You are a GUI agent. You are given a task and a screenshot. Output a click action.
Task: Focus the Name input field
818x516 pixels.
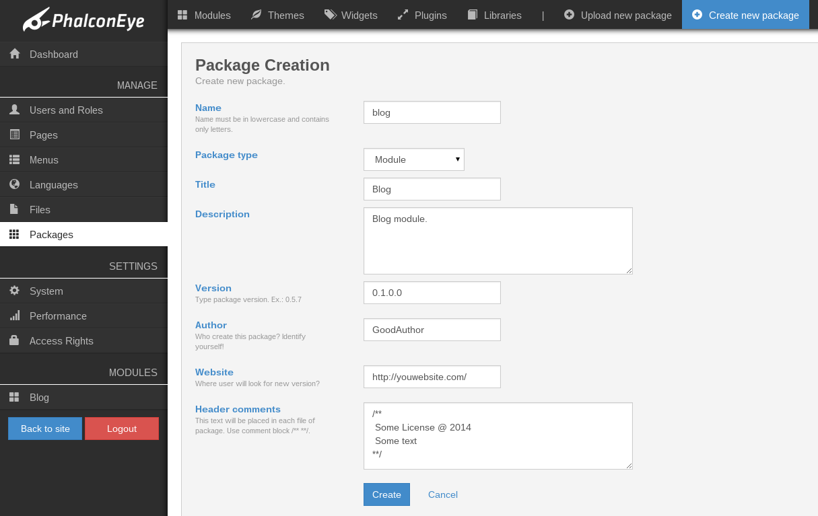432,112
